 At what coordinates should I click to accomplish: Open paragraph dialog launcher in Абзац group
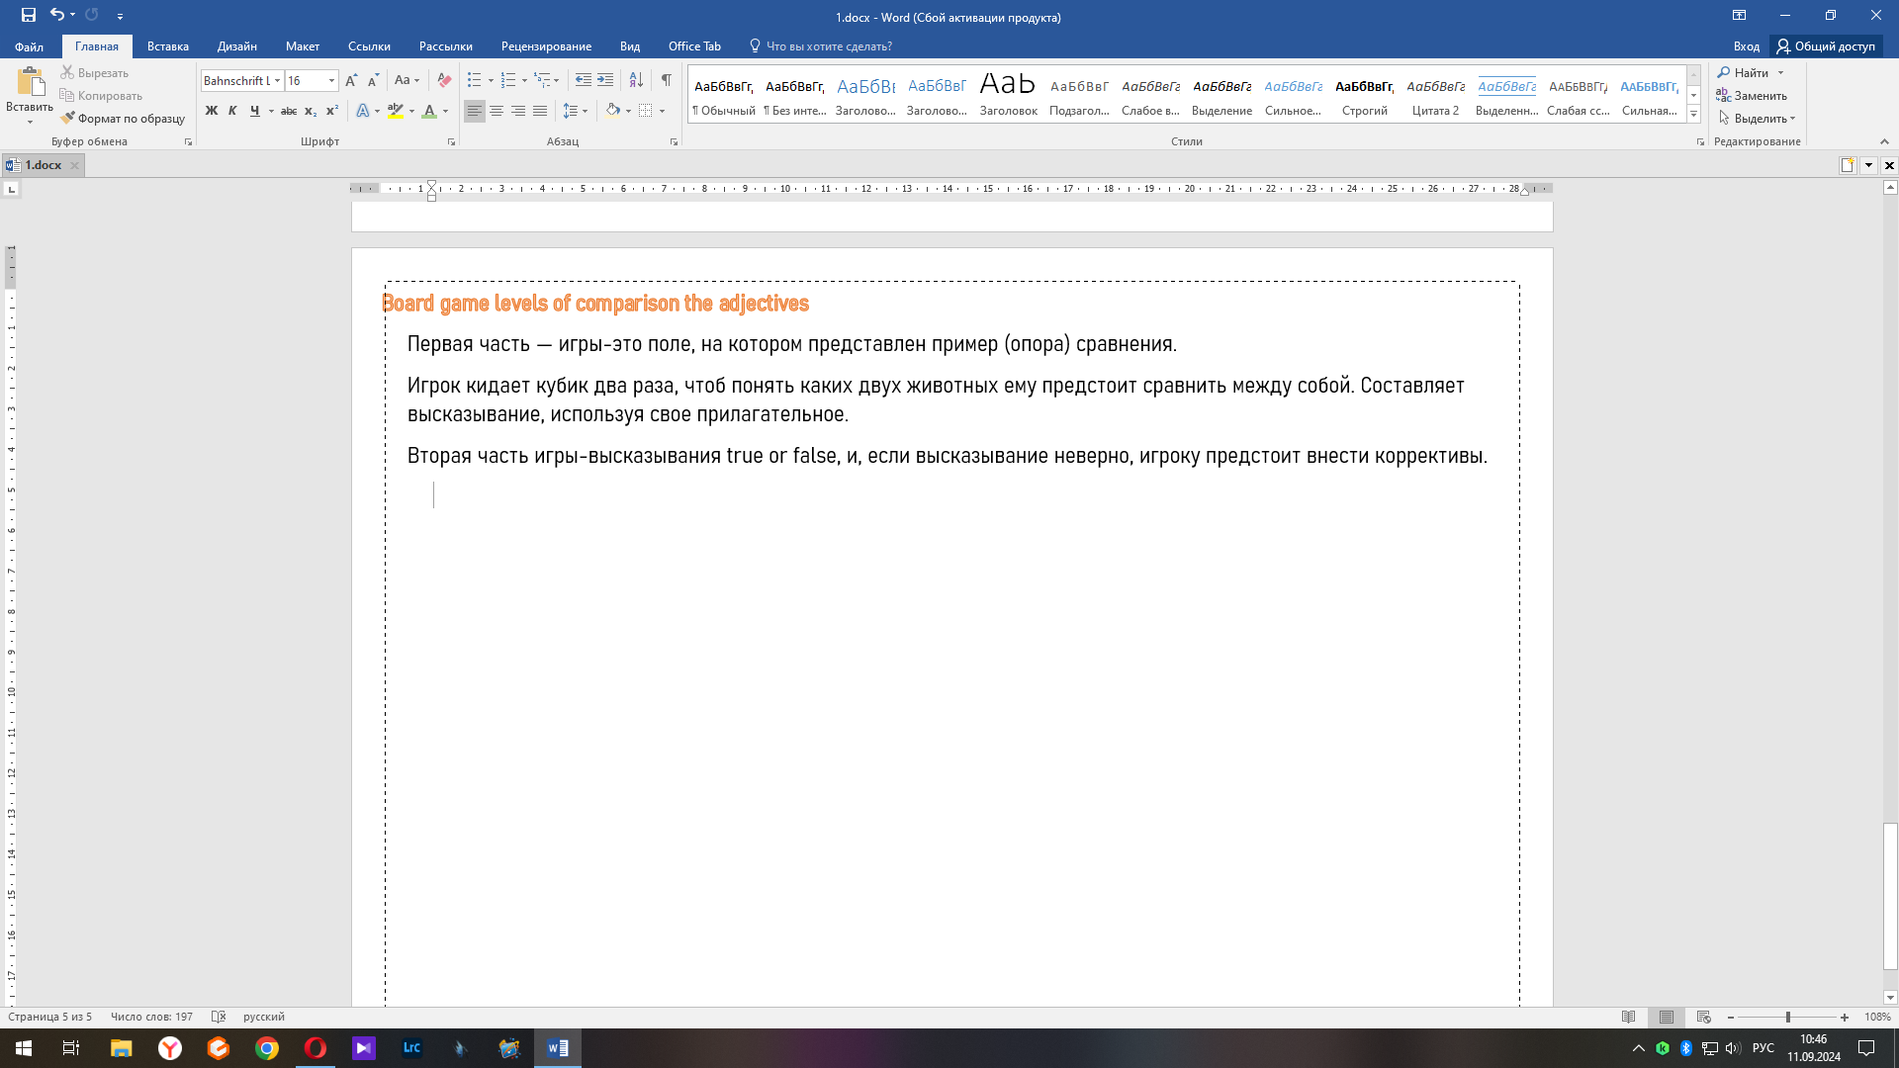coord(675,142)
